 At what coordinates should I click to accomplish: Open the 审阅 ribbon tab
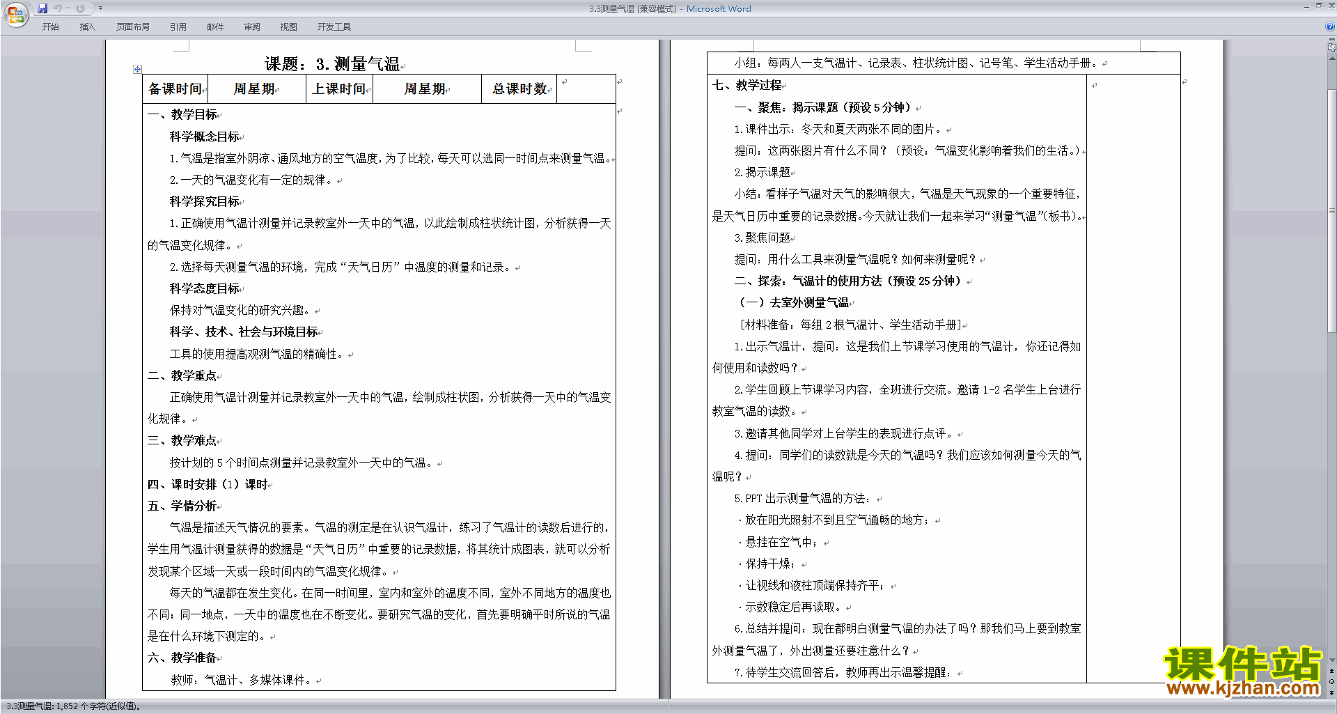tap(252, 27)
